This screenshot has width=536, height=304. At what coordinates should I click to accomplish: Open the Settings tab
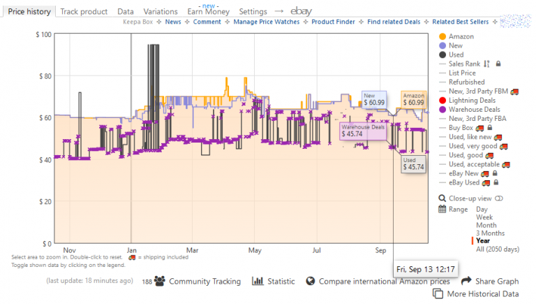click(x=253, y=12)
